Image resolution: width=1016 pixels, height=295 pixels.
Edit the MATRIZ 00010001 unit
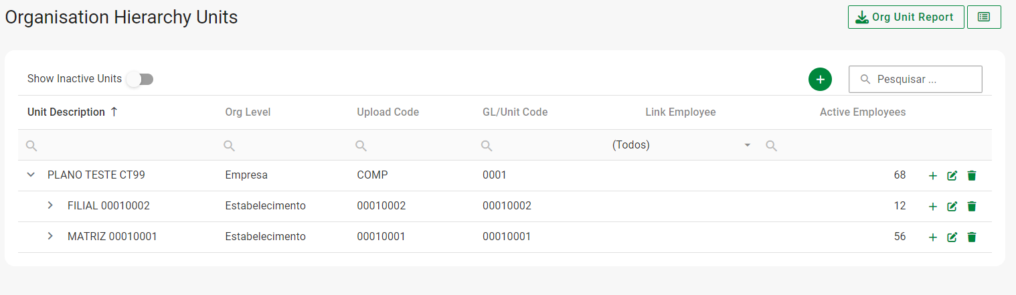(952, 237)
